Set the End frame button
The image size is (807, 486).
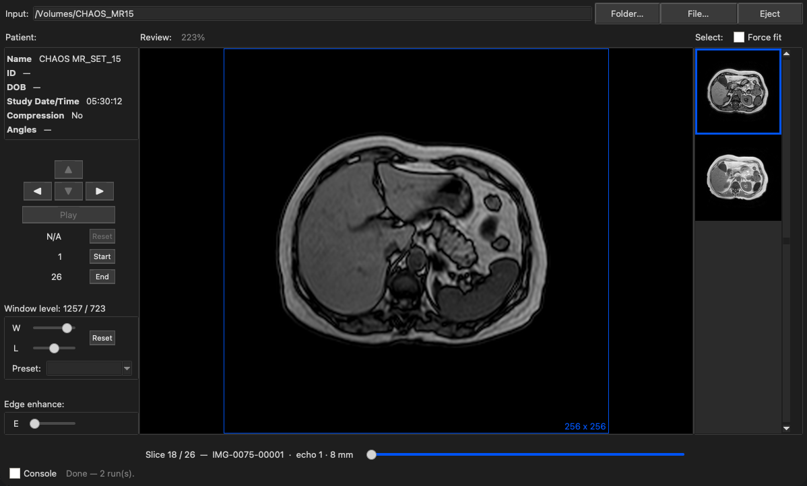coord(102,277)
